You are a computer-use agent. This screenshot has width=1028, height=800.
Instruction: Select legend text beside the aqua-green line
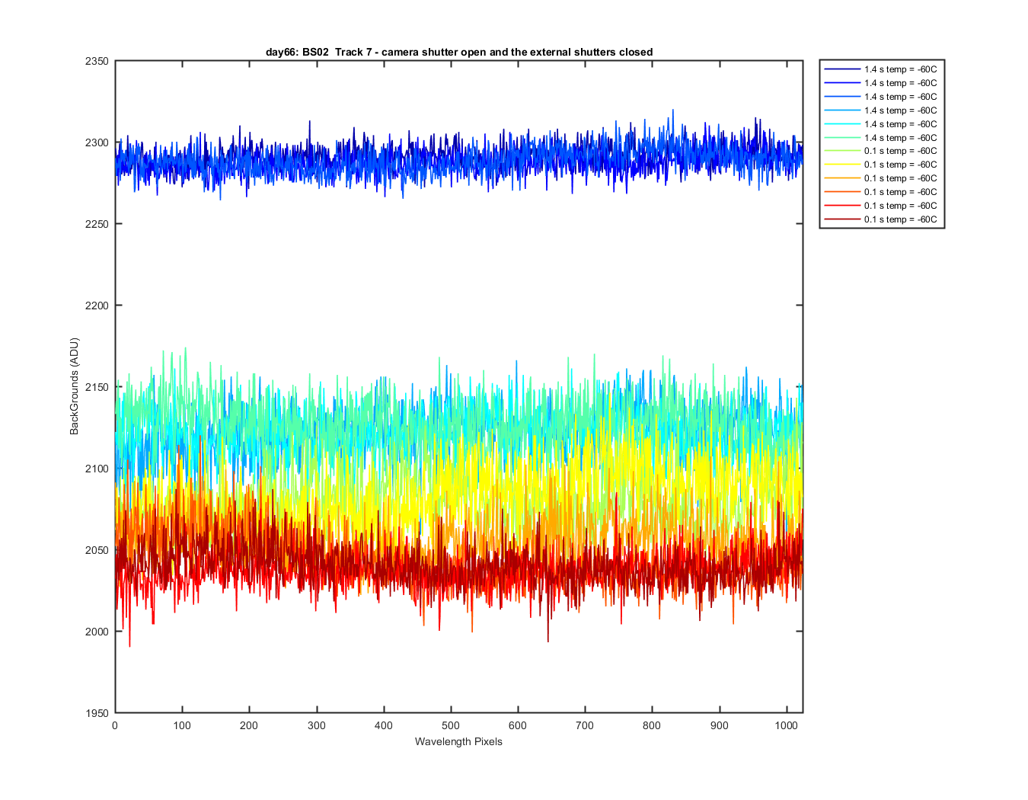(x=900, y=138)
